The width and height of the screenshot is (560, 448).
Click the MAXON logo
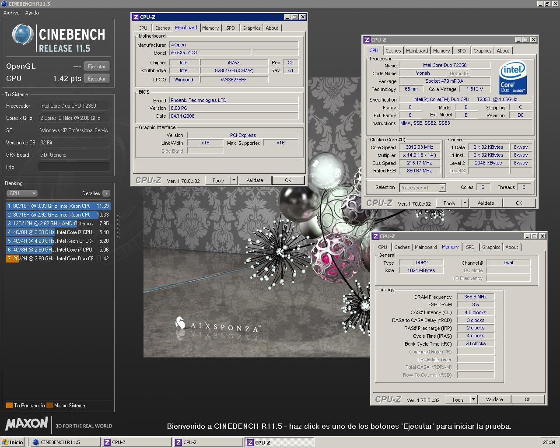pos(27,423)
